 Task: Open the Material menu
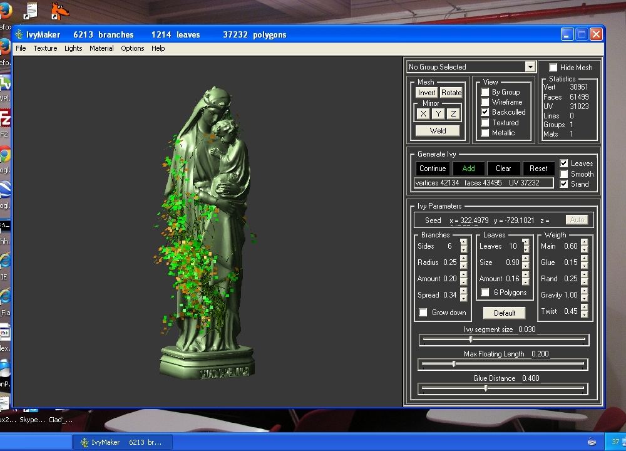[101, 48]
